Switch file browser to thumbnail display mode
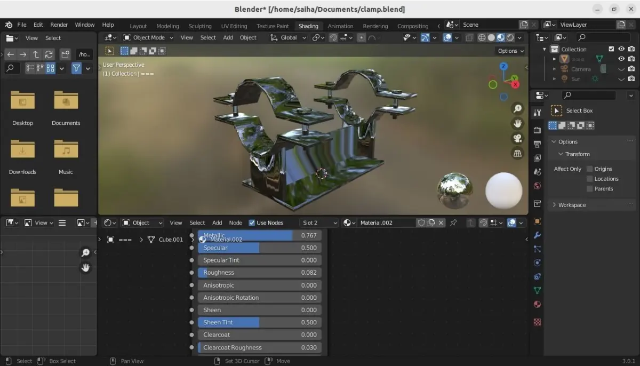This screenshot has width=640, height=366. pyautogui.click(x=51, y=68)
